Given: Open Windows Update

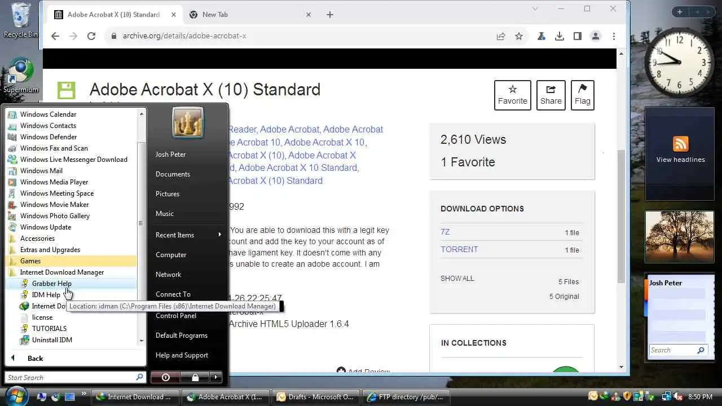Looking at the screenshot, I should [x=46, y=227].
